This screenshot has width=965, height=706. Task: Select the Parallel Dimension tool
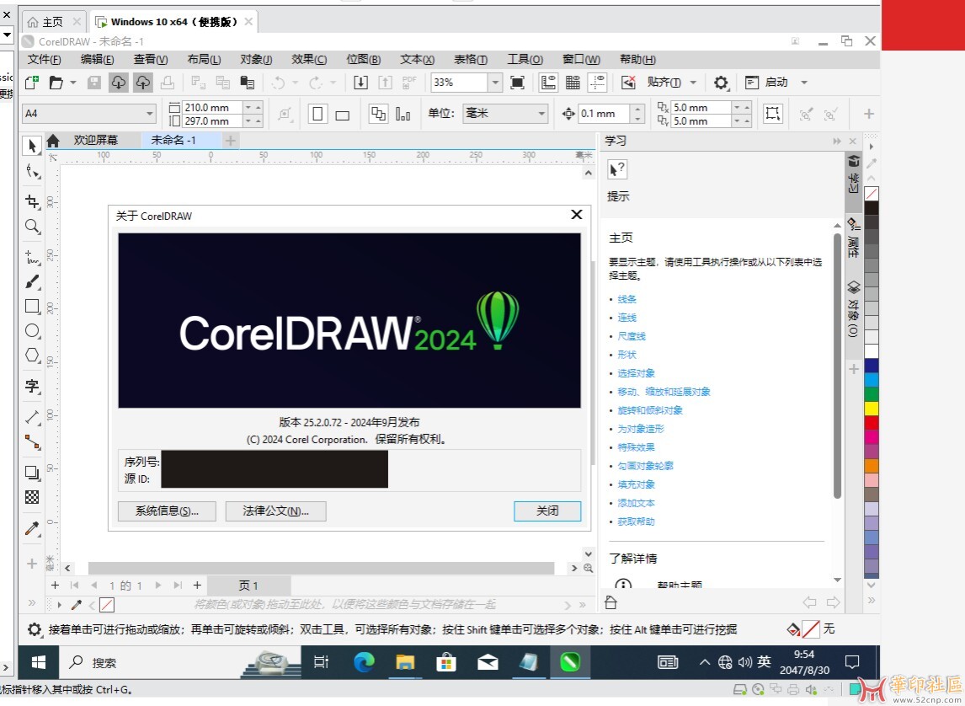32,417
